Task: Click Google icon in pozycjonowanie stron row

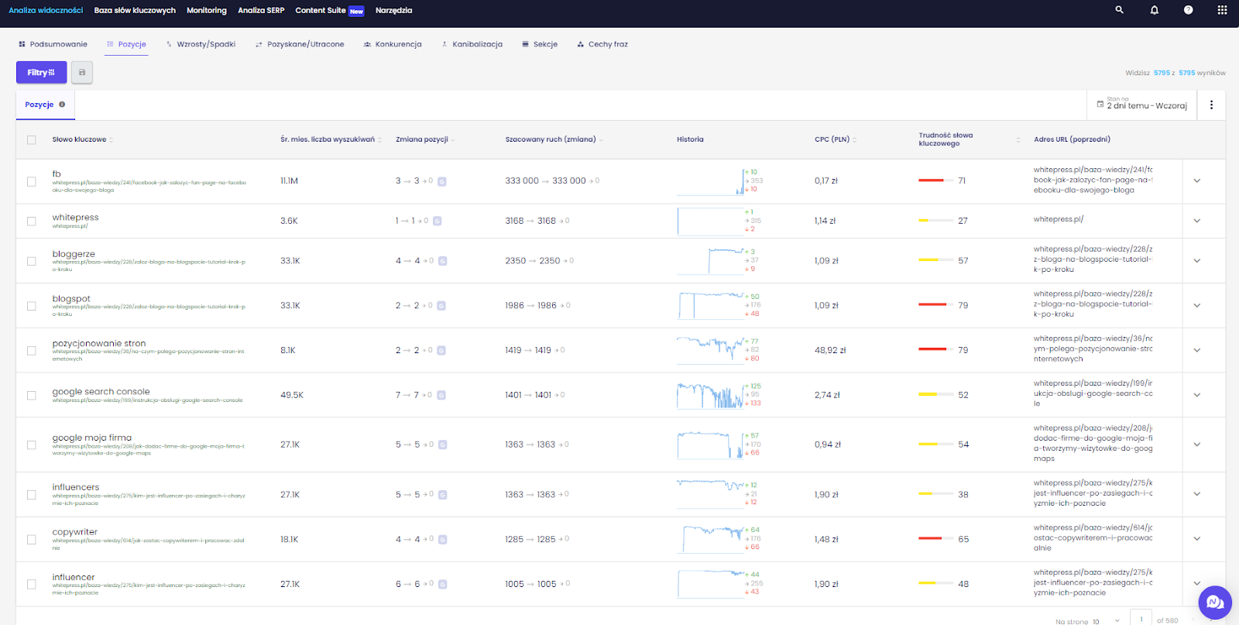Action: click(x=441, y=350)
